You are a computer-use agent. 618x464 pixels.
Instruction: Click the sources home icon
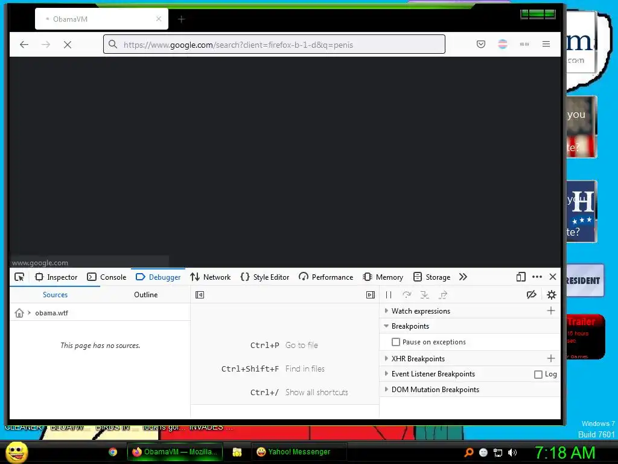pyautogui.click(x=19, y=313)
